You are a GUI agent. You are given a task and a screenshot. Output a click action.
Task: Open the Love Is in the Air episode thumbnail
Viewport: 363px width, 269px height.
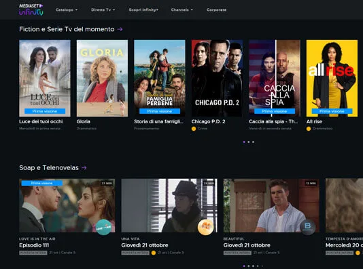click(67, 205)
